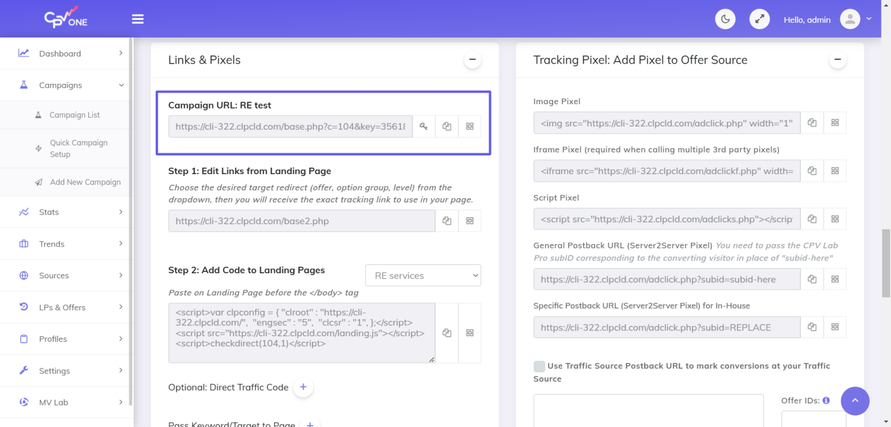Click the Step 1 base2.php link field

302,221
